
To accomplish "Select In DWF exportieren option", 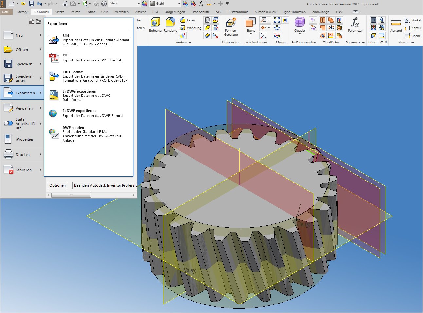I will 89,113.
